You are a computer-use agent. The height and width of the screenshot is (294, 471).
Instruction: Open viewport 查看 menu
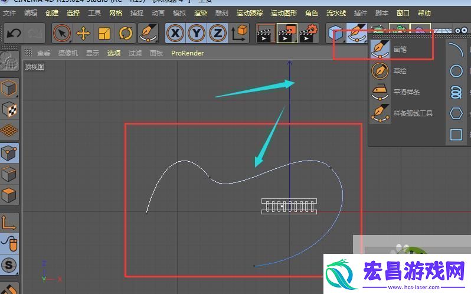pos(44,53)
